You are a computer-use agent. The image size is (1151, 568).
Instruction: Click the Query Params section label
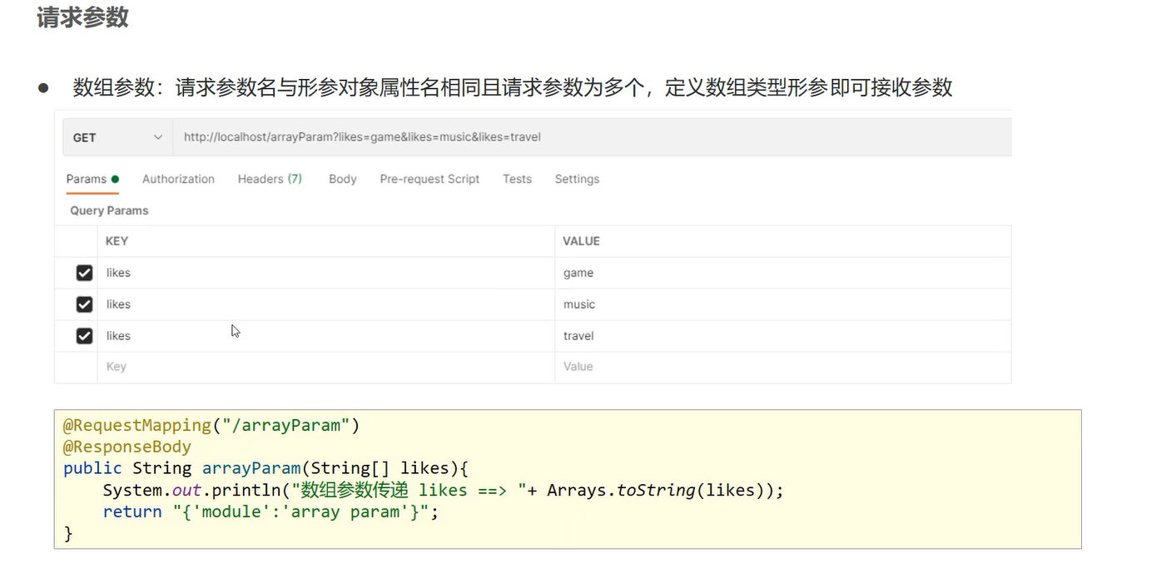(109, 210)
